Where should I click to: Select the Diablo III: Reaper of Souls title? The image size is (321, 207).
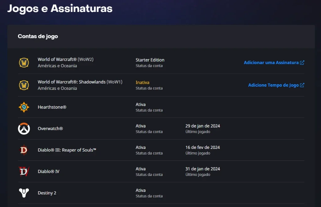coord(67,150)
